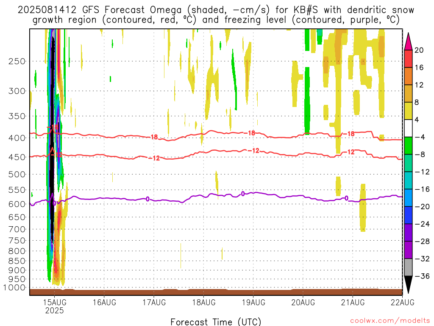Image resolution: width=434 pixels, height=326 pixels.
Task: Click the -12 contour label near 19AUG
Action: coord(253,151)
